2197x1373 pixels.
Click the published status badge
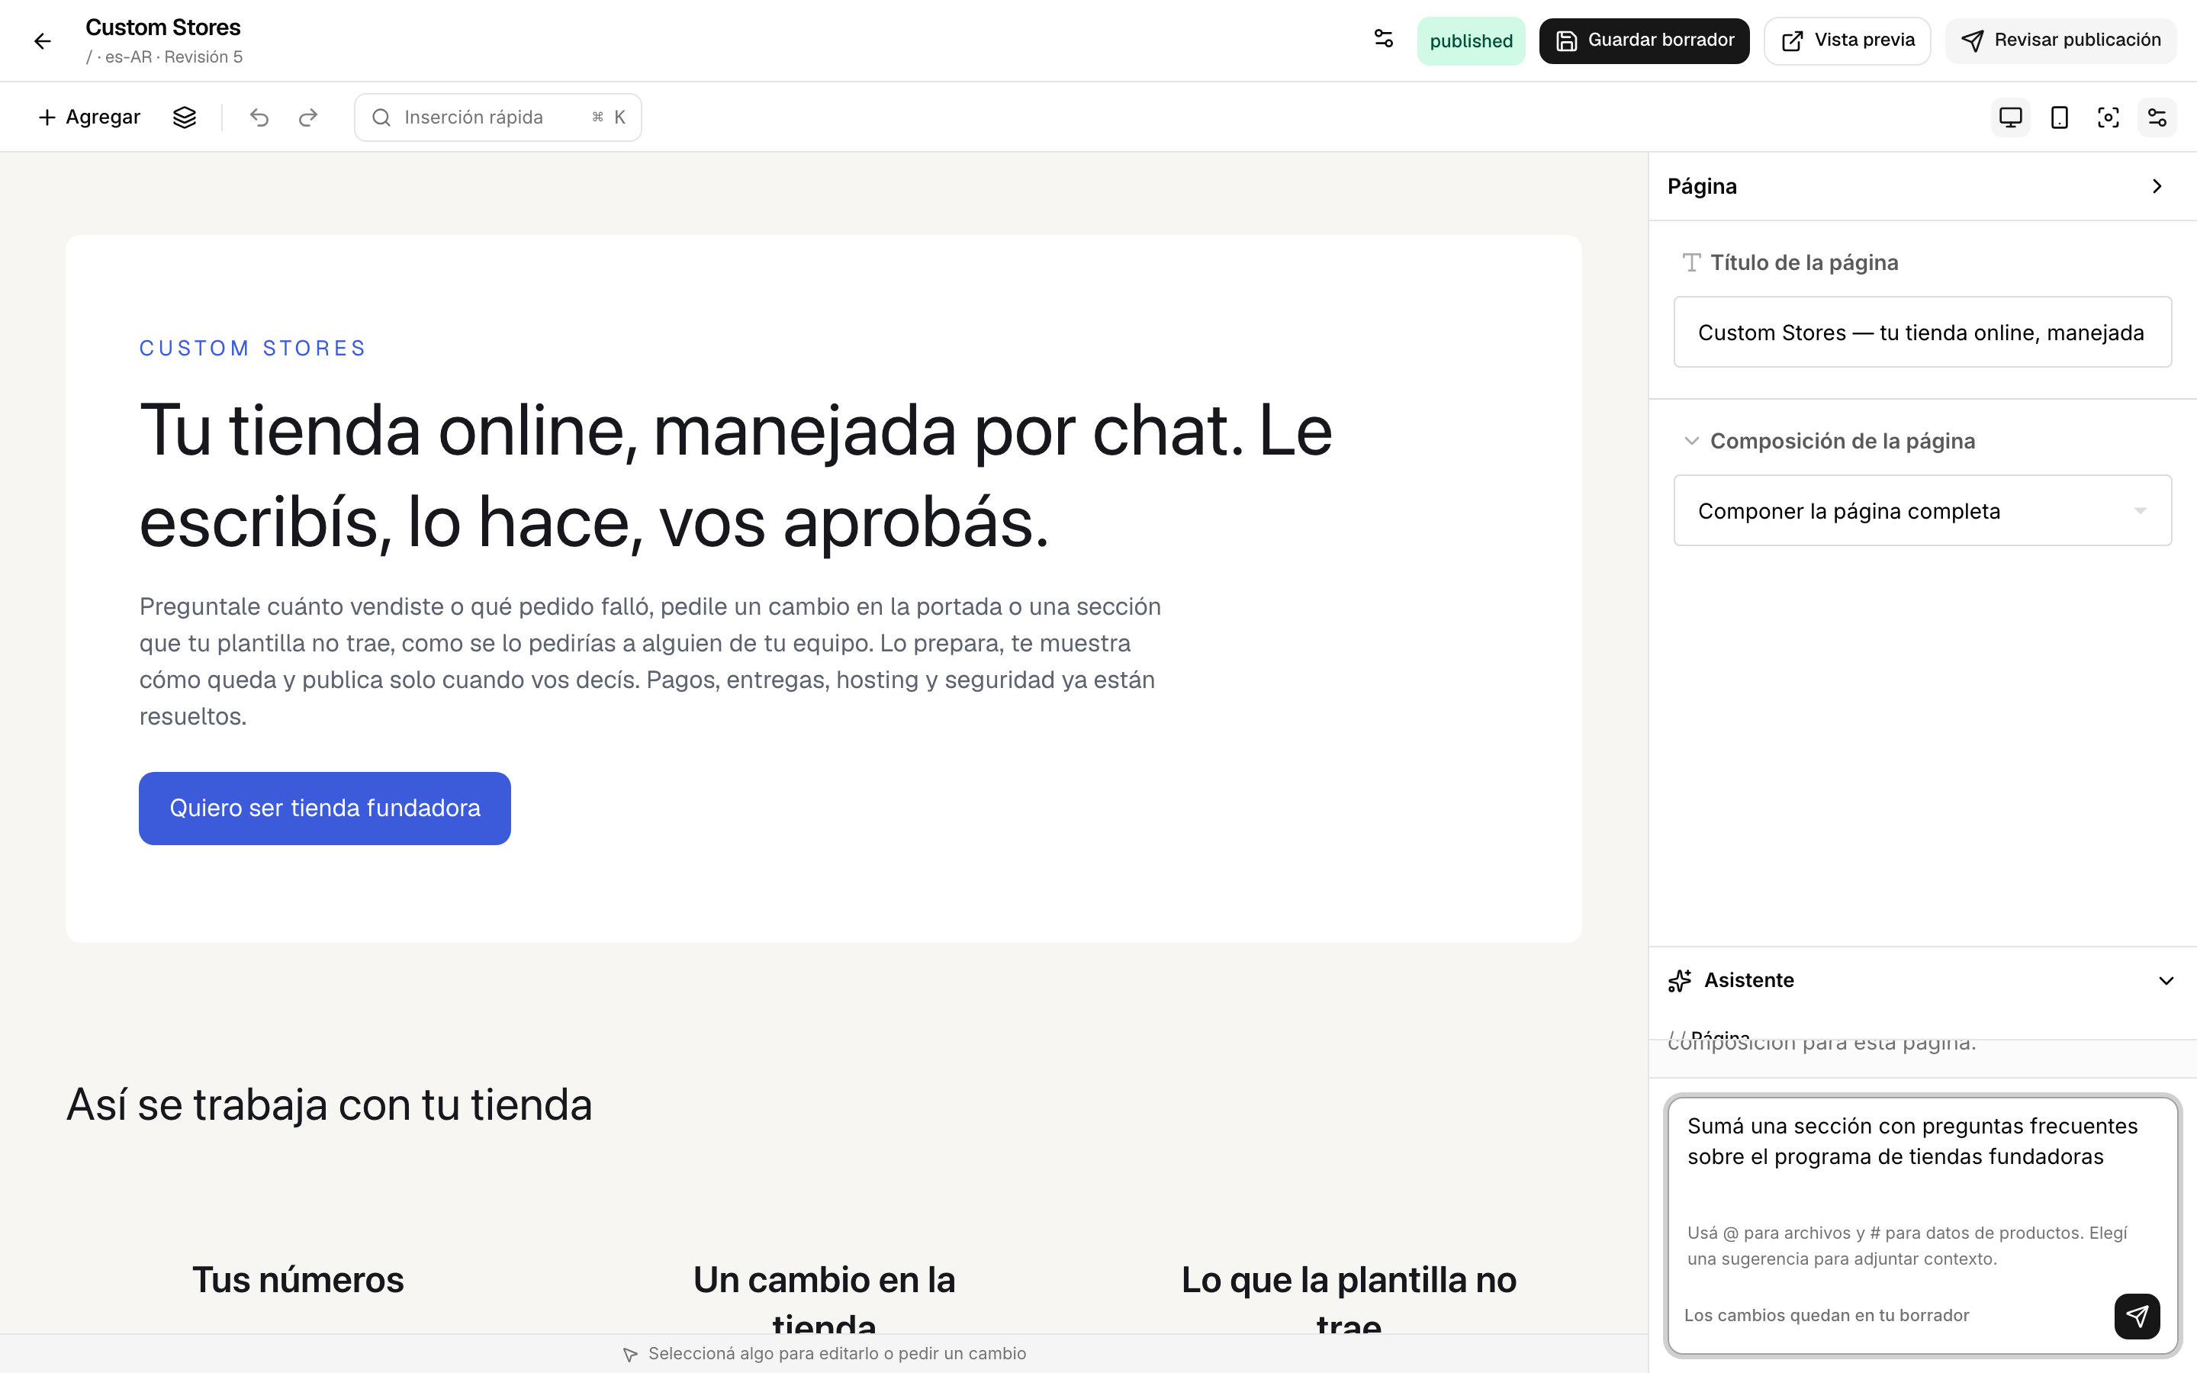click(x=1471, y=41)
